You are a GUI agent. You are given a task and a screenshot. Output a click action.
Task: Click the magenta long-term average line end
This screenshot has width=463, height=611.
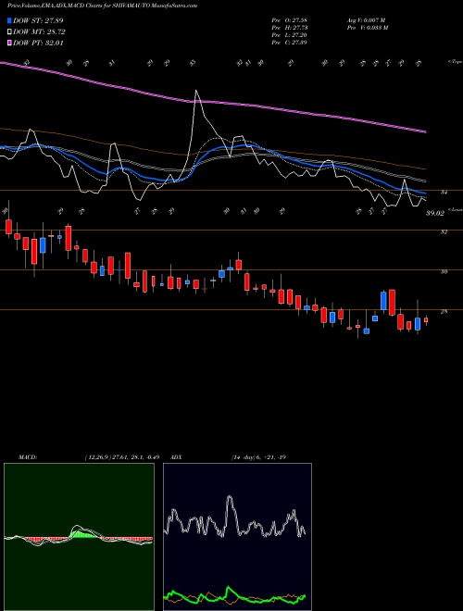click(425, 132)
